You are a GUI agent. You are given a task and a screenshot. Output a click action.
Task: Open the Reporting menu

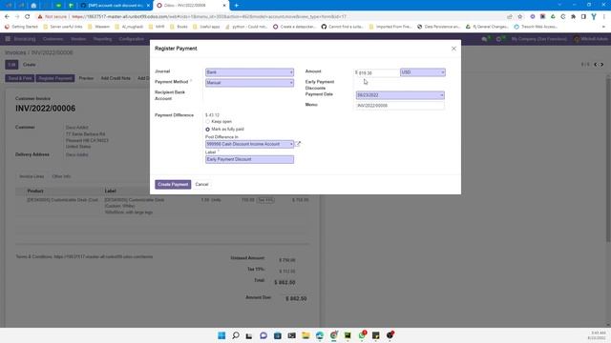(102, 39)
